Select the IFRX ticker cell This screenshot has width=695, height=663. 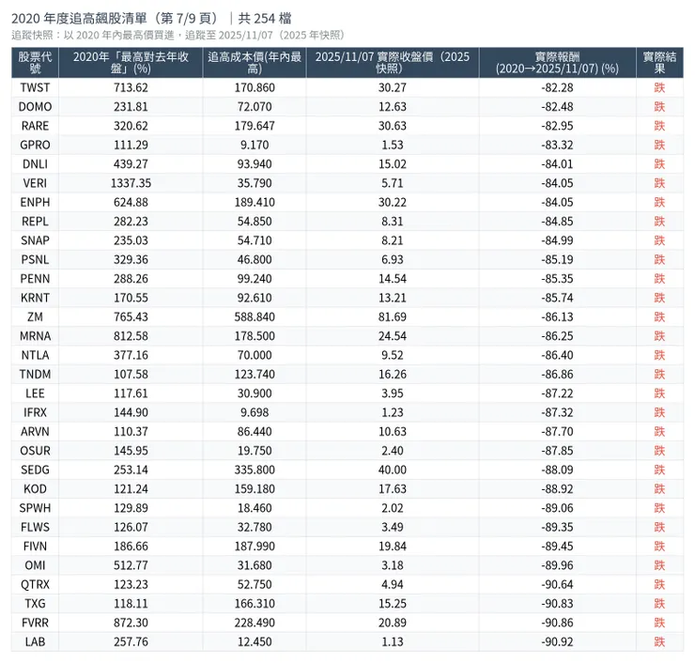click(x=35, y=412)
